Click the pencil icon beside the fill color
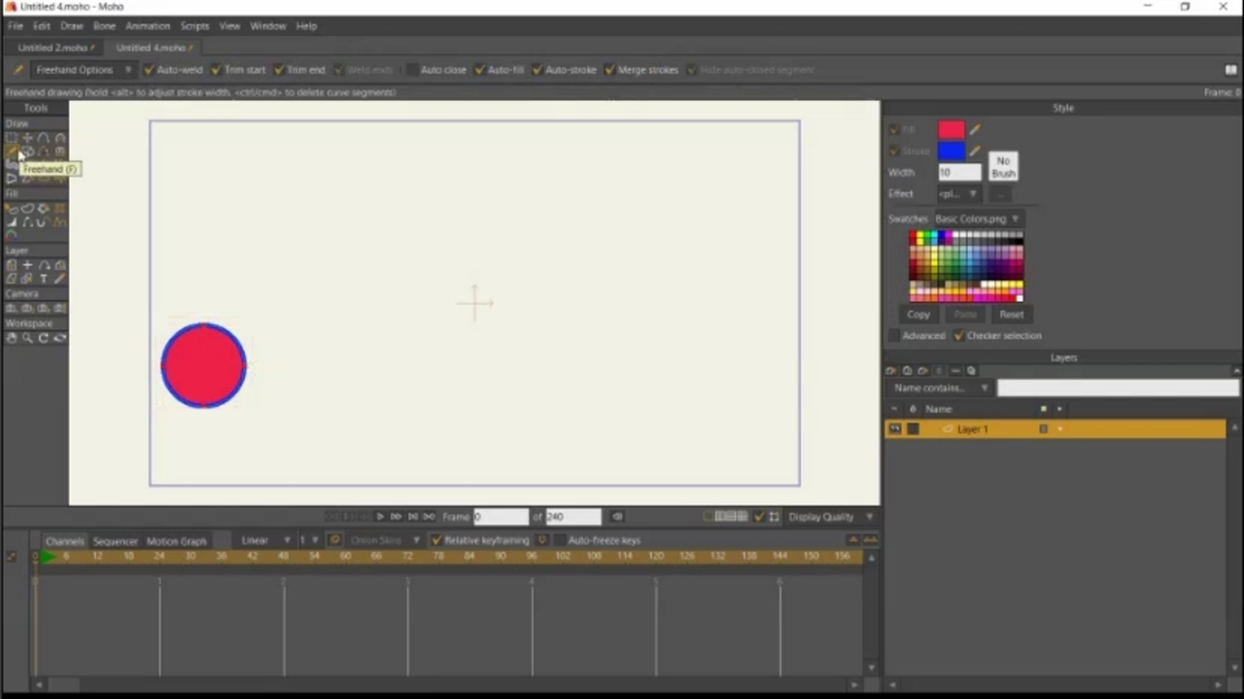The image size is (1244, 699). (x=975, y=130)
